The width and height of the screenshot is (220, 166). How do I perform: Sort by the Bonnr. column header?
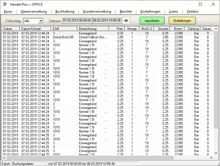[177, 29]
